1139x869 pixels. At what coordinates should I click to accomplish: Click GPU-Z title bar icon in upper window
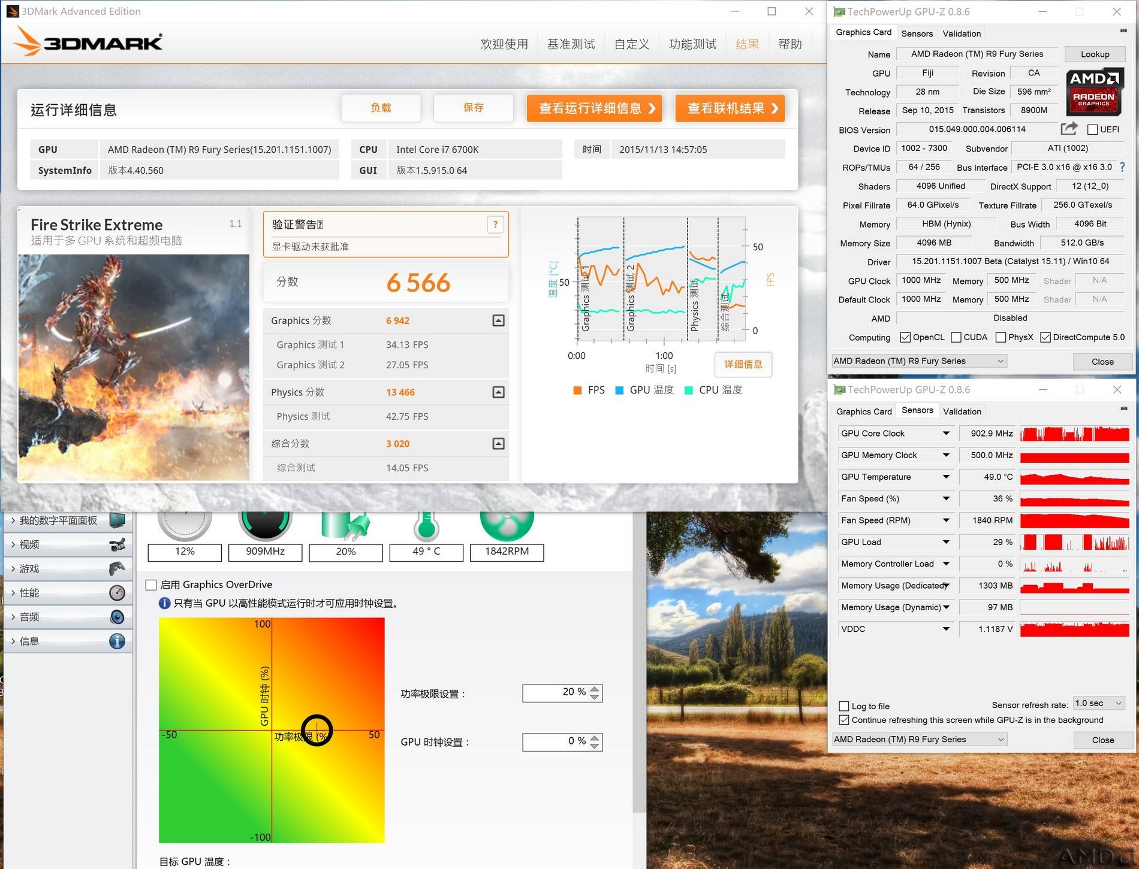pos(839,11)
